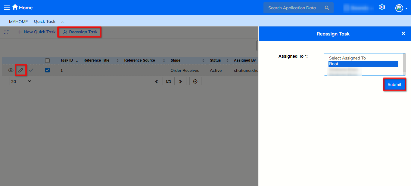Toggle the select-all header checkbox

tap(47, 60)
